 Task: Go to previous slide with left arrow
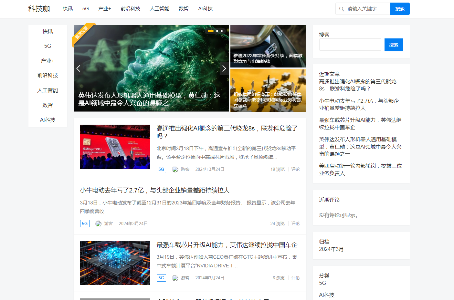(78, 68)
